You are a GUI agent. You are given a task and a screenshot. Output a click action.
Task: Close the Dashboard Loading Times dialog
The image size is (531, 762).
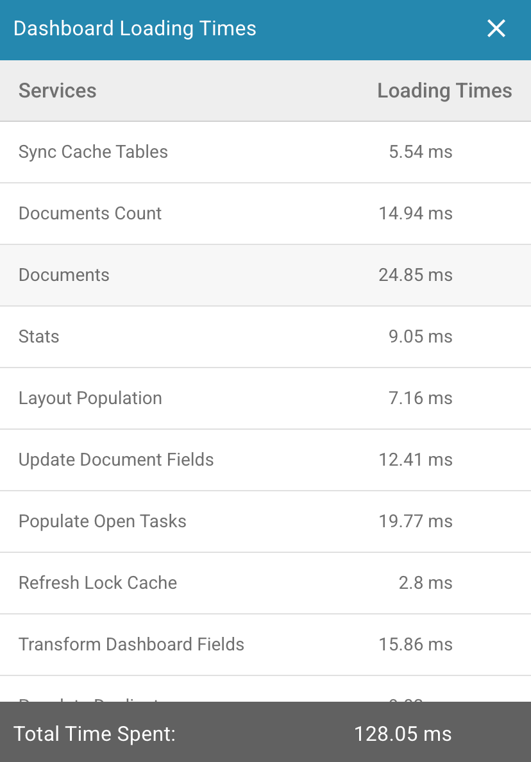point(496,29)
